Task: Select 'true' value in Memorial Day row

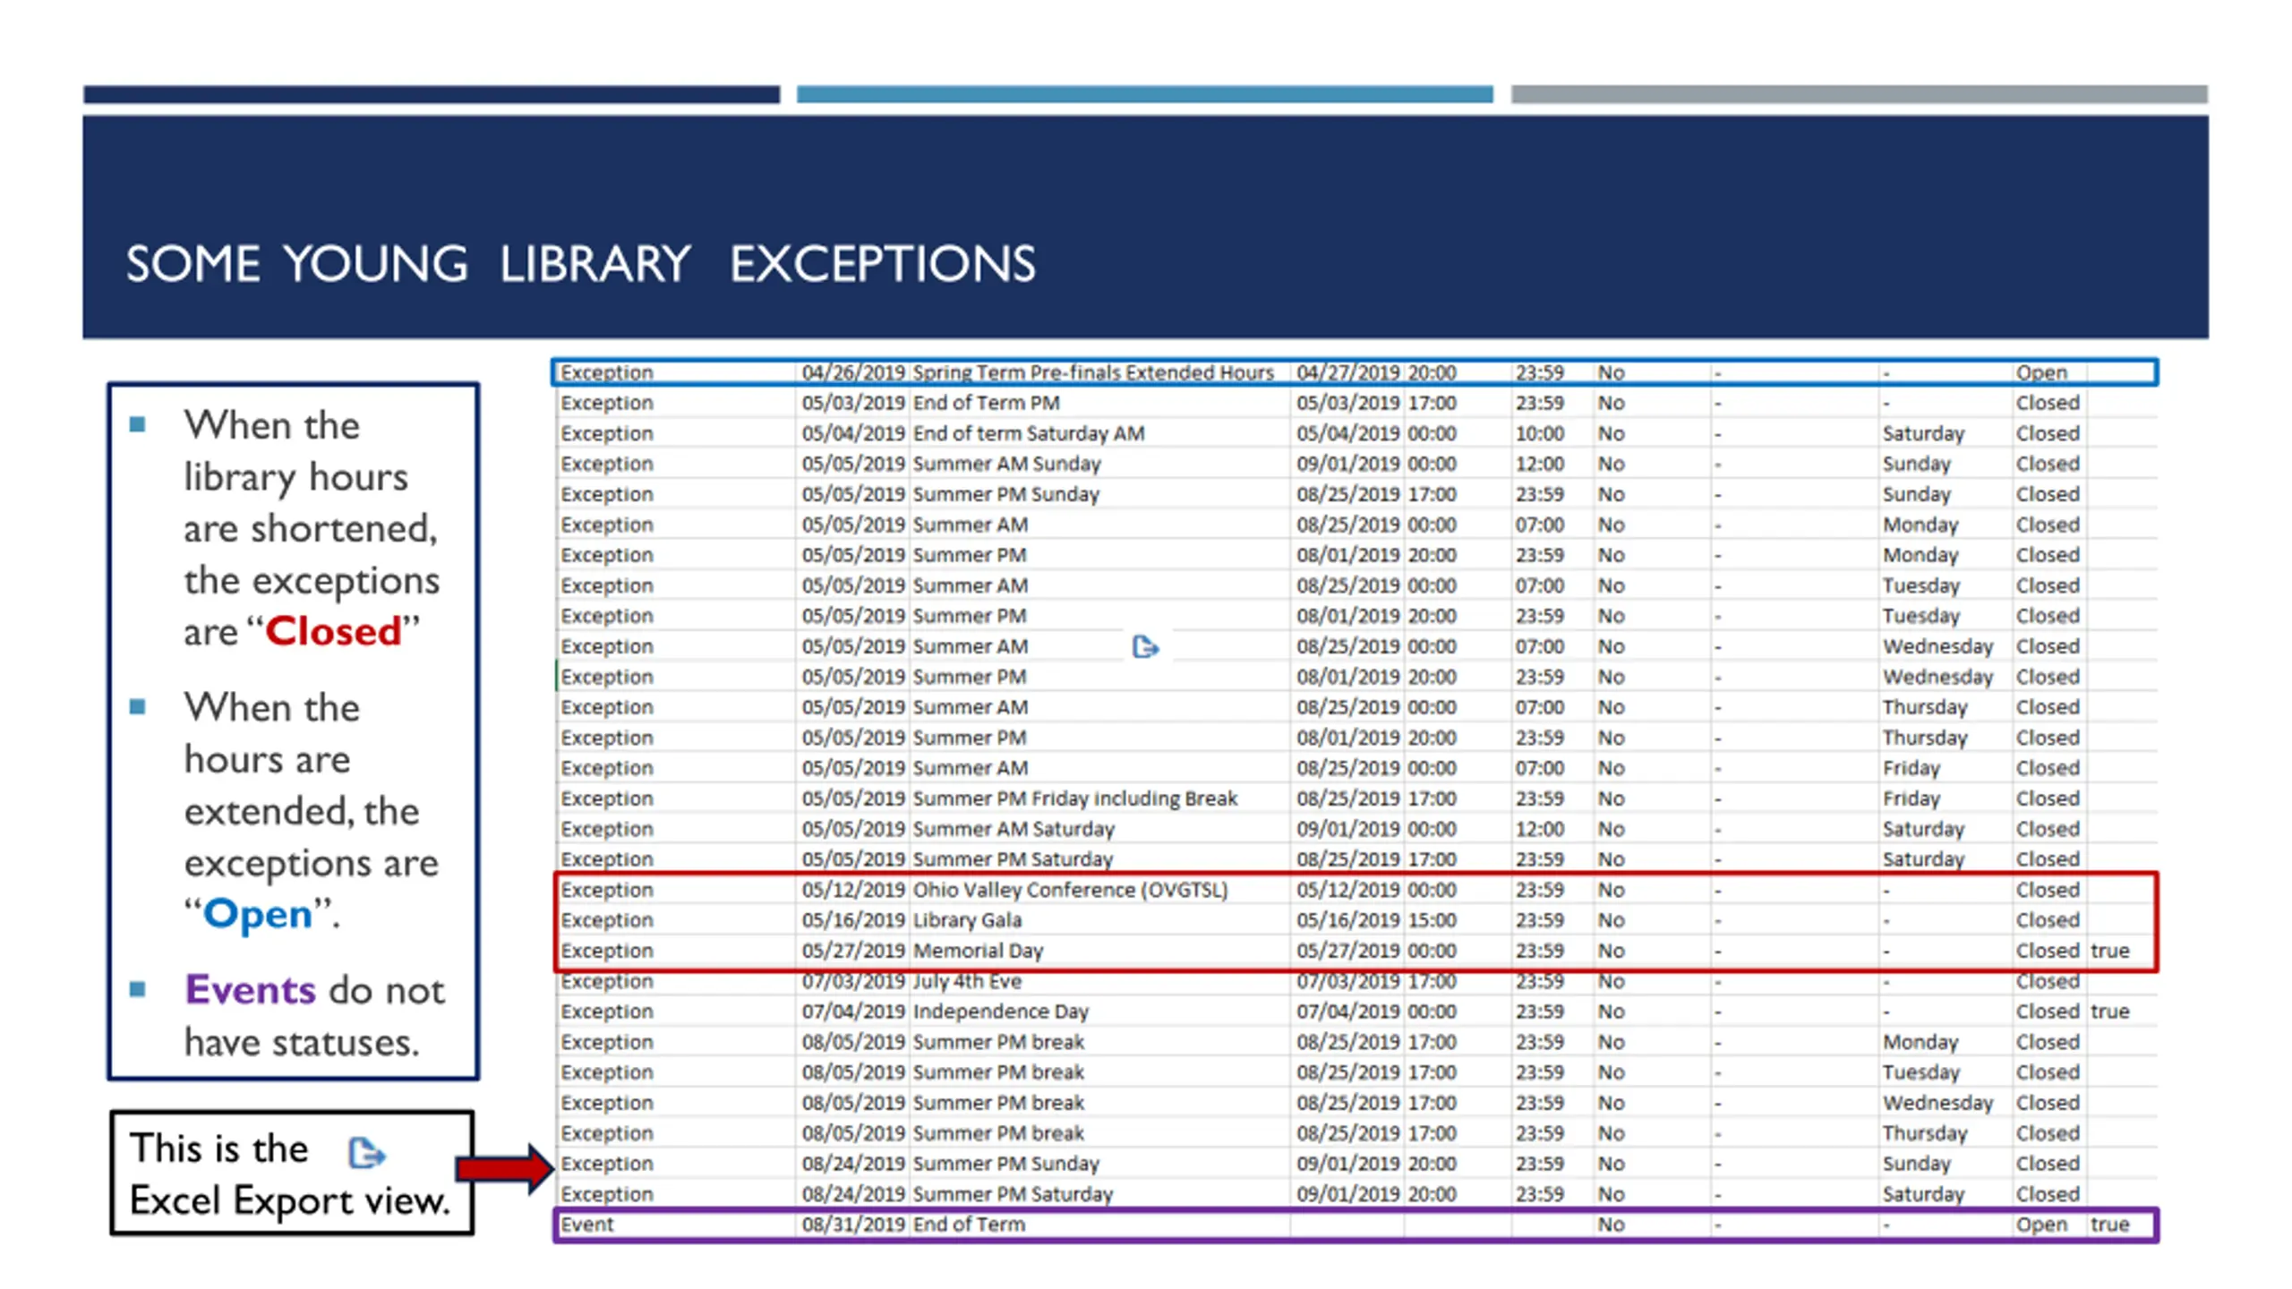Action: 2109,951
